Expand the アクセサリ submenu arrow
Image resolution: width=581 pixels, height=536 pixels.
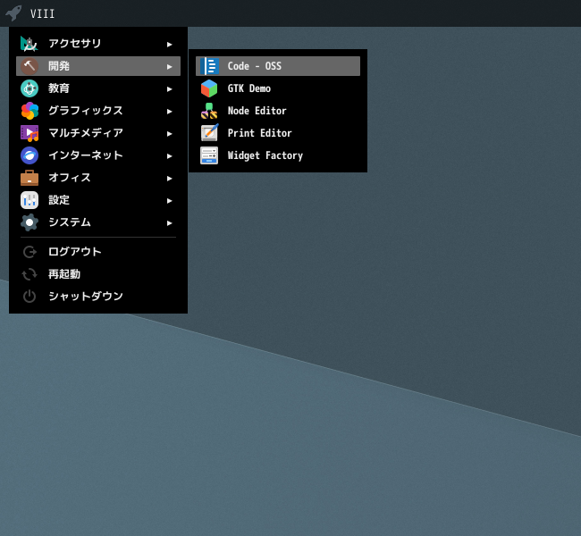tap(169, 45)
